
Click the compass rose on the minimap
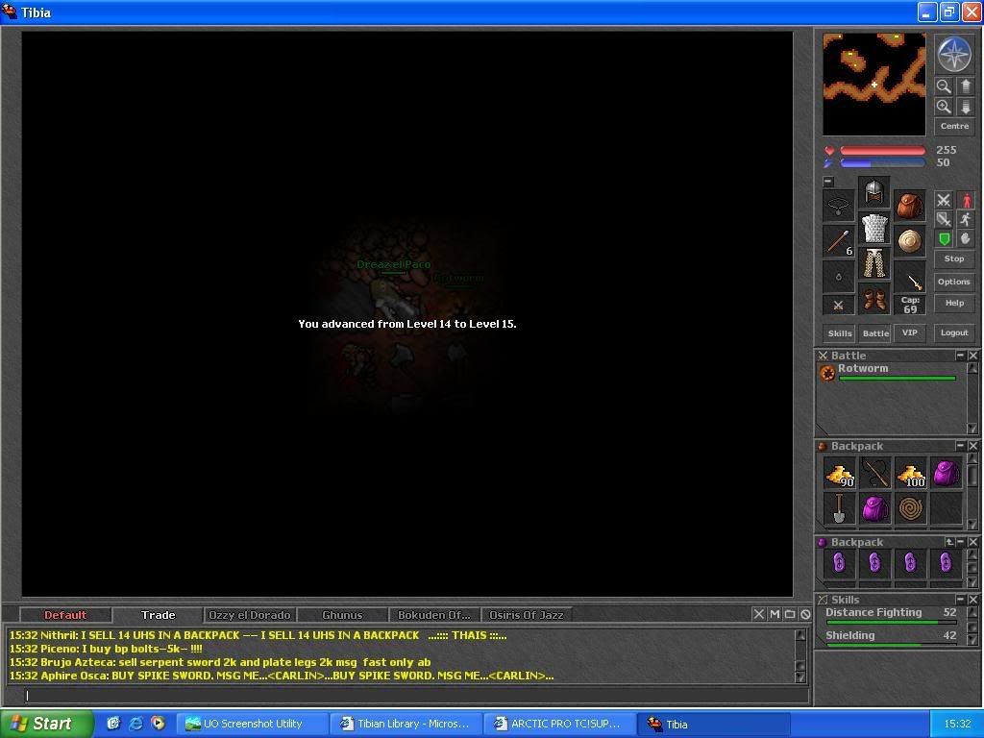[x=954, y=54]
